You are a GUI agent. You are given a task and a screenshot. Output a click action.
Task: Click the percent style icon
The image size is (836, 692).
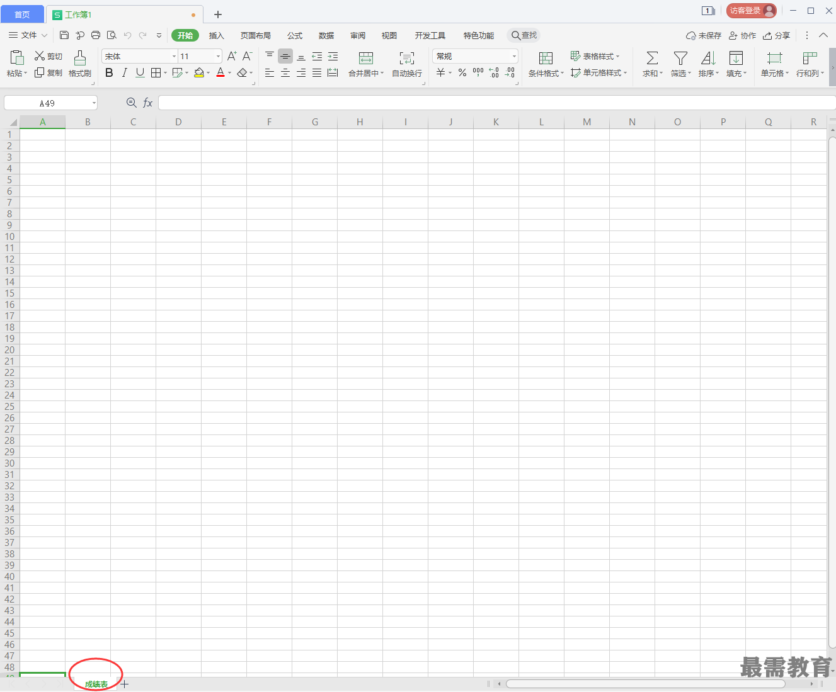coord(462,73)
